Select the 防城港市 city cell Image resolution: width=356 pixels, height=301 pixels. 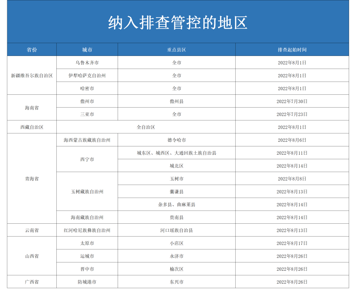[x=87, y=282]
